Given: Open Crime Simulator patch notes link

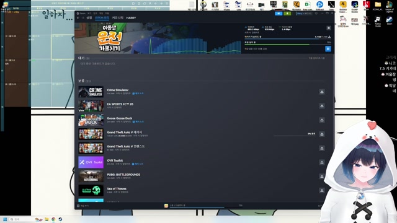Looking at the screenshot, I should click(x=138, y=94).
